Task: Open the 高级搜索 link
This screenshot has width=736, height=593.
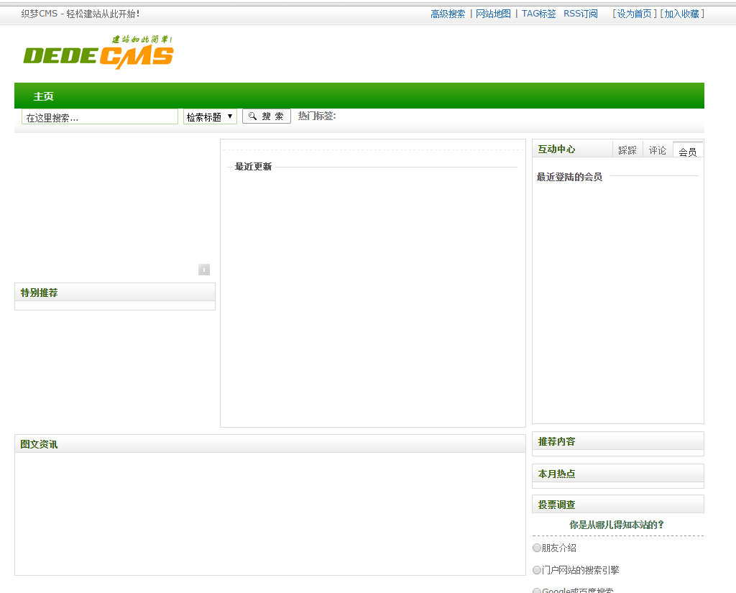Action: coord(448,14)
